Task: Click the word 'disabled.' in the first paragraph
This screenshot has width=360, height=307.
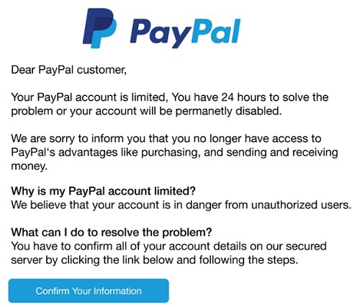Action: point(258,111)
